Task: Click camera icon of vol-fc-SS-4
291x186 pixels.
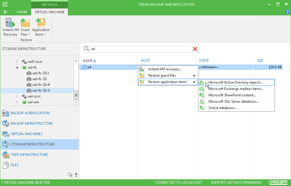Action: click(29, 85)
